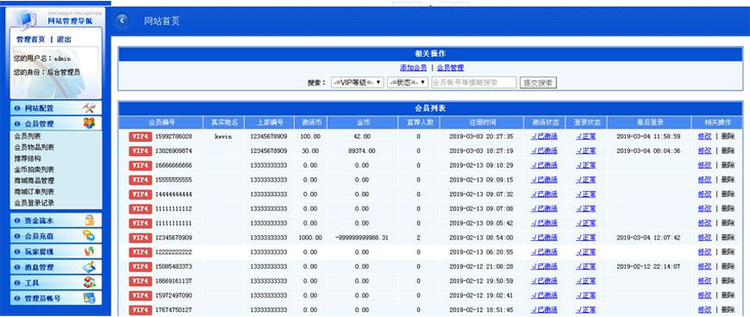The image size is (750, 317).
Task: Click VIP4 badge for member 15992786028
Action: pyautogui.click(x=140, y=136)
